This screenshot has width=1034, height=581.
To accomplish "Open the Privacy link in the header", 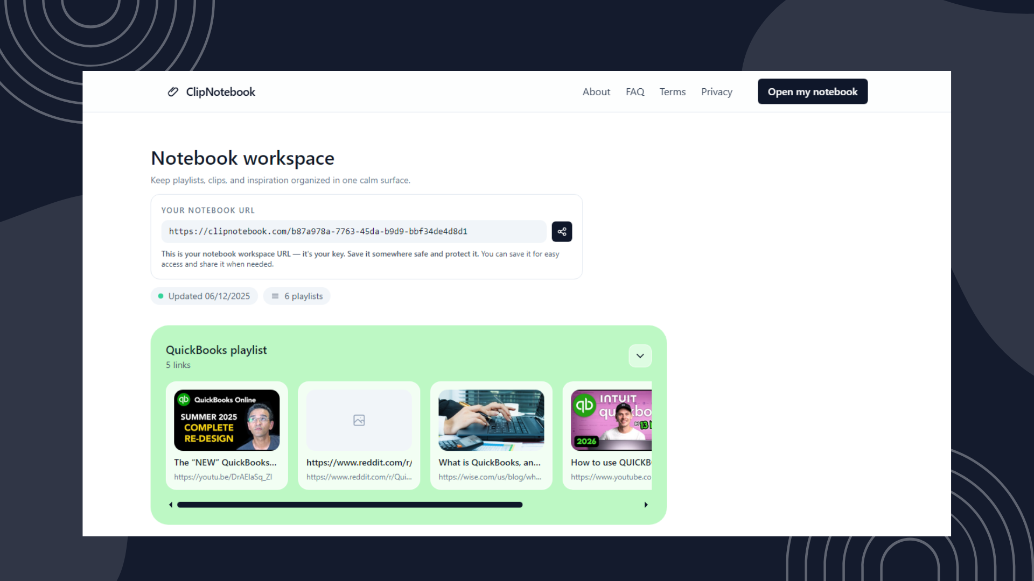I will click(x=716, y=92).
